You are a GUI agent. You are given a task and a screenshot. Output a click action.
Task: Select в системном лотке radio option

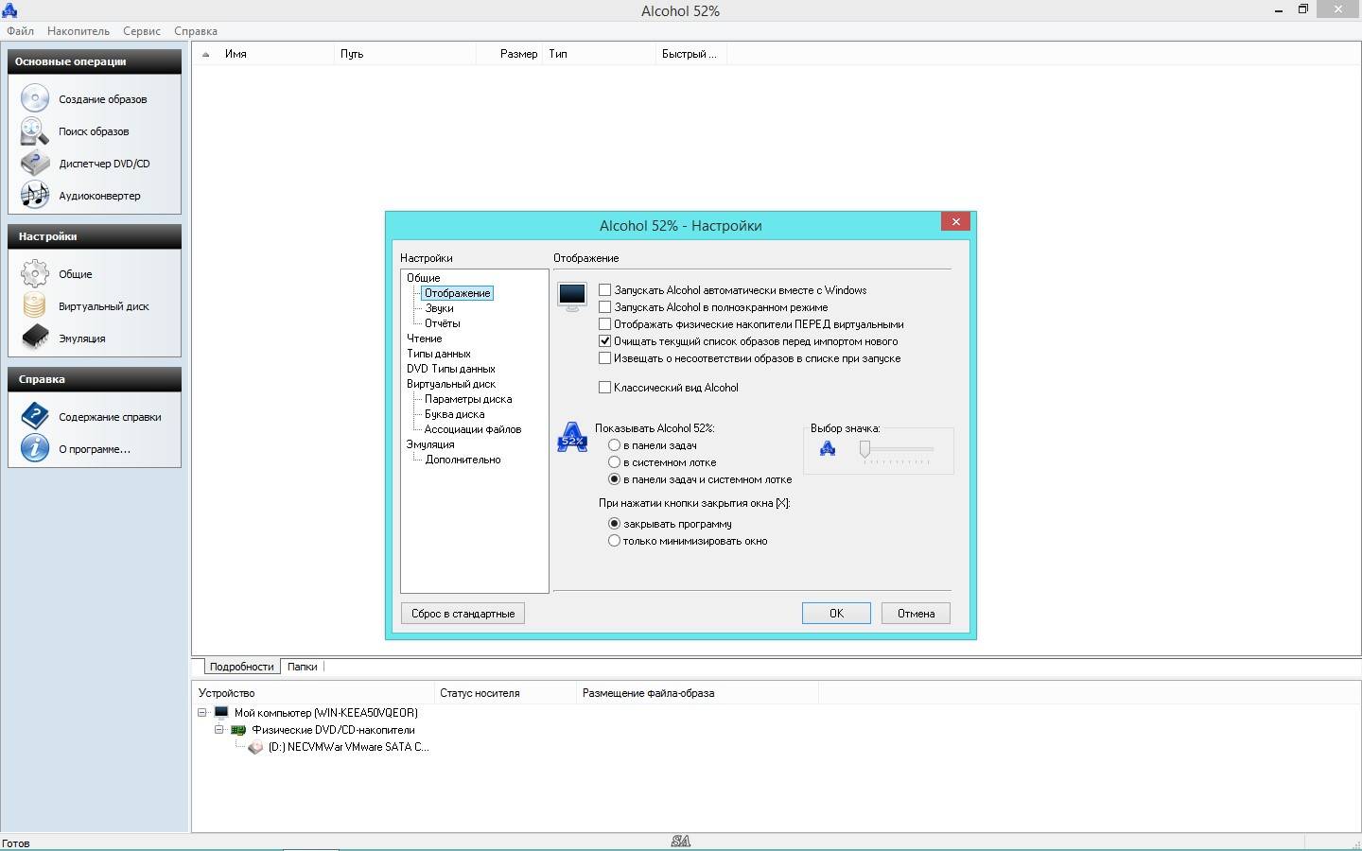(x=615, y=461)
